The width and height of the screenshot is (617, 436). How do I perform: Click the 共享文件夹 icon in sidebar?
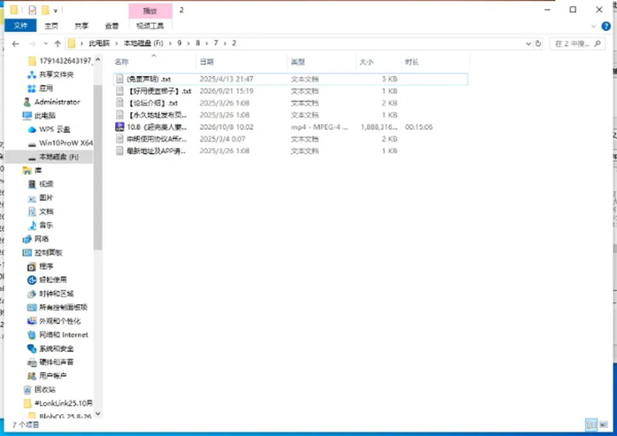pyautogui.click(x=32, y=75)
